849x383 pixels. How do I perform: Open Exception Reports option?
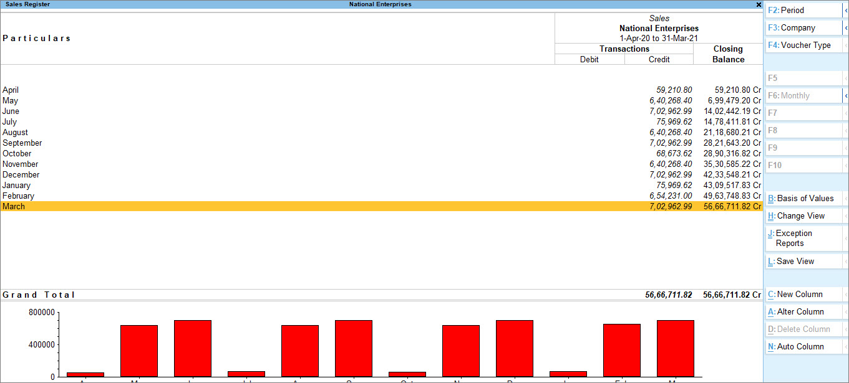[x=803, y=239]
